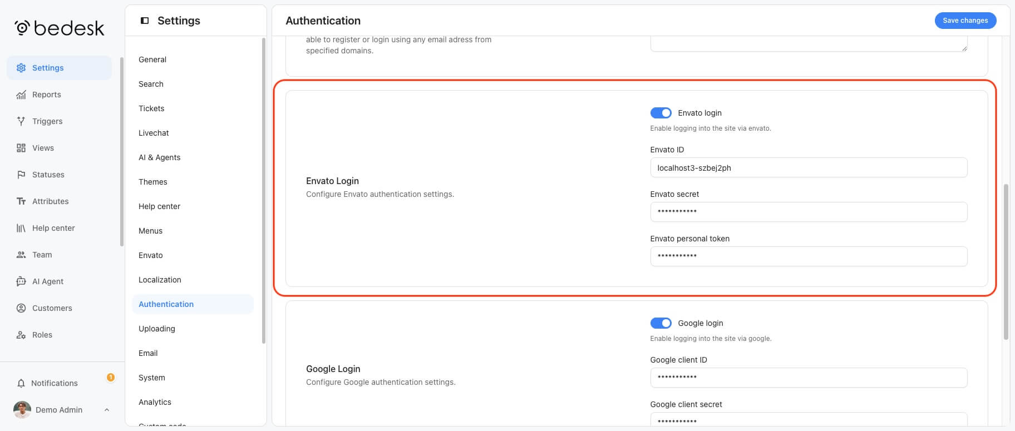Click the Google Login section heading
This screenshot has width=1015, height=431.
(x=333, y=369)
